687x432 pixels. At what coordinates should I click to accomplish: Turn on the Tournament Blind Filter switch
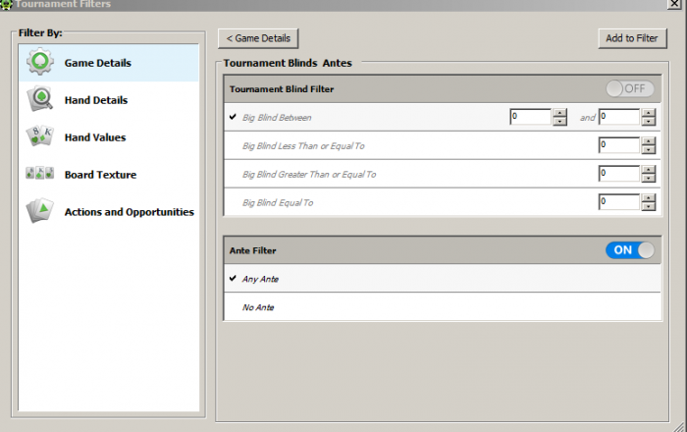(630, 88)
